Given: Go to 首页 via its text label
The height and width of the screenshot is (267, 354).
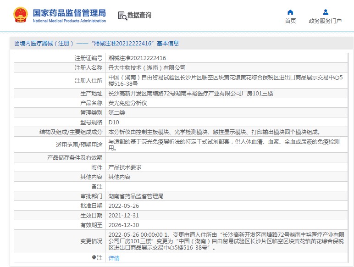Looking at the screenshot, I should (x=290, y=21).
